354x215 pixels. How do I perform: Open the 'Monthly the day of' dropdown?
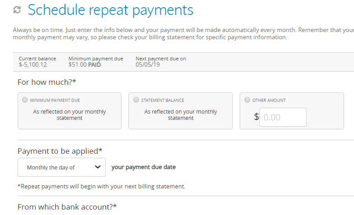tap(61, 167)
